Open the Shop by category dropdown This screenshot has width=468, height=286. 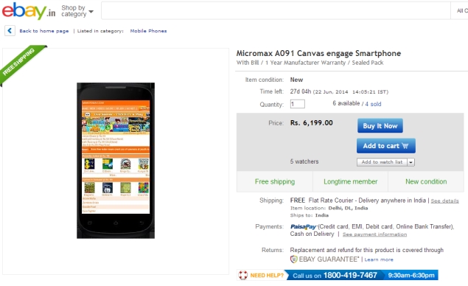[77, 11]
